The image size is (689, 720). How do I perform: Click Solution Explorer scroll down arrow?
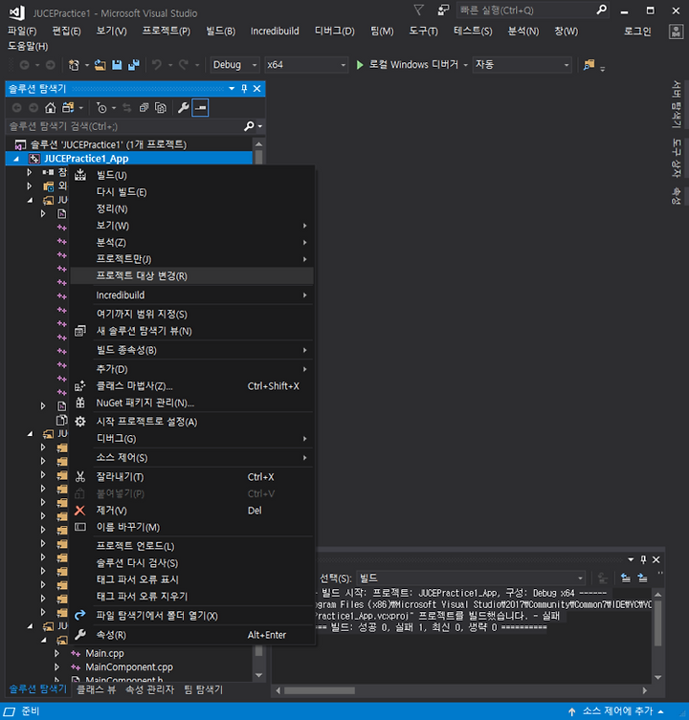pyautogui.click(x=258, y=675)
